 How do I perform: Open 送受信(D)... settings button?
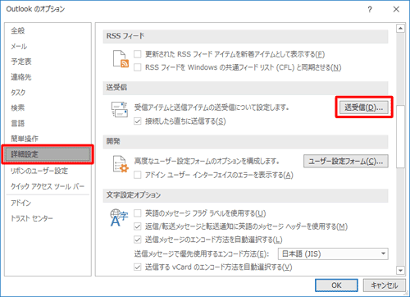[x=364, y=107]
